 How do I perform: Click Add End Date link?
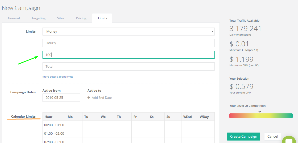click(102, 98)
